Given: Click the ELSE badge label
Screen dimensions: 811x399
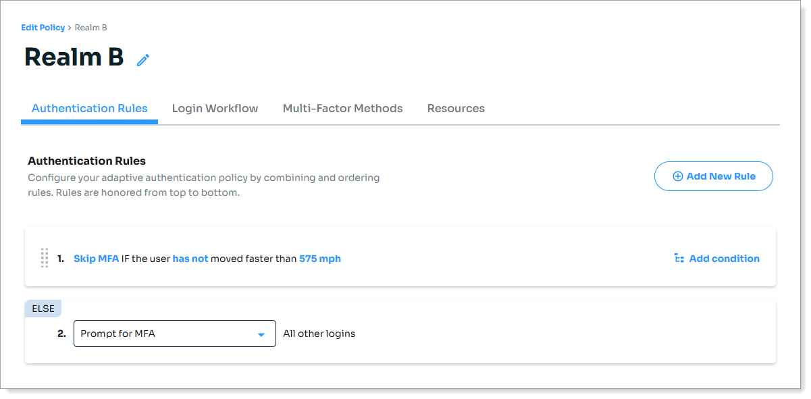Looking at the screenshot, I should (x=43, y=309).
